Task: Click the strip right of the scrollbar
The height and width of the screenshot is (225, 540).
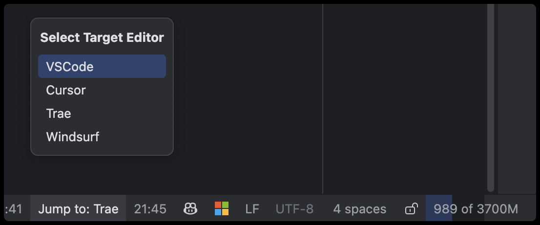Action: (x=517, y=97)
